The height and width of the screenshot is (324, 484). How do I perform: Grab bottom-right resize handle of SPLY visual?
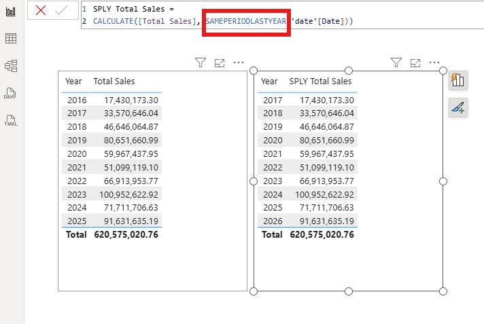tap(443, 291)
